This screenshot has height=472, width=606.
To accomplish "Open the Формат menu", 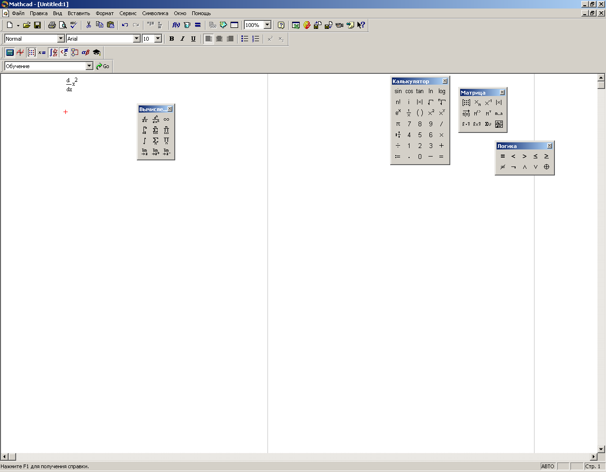I will pyautogui.click(x=105, y=13).
